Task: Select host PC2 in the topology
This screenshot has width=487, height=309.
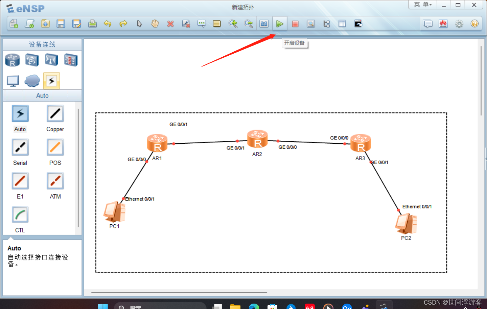Action: (406, 223)
